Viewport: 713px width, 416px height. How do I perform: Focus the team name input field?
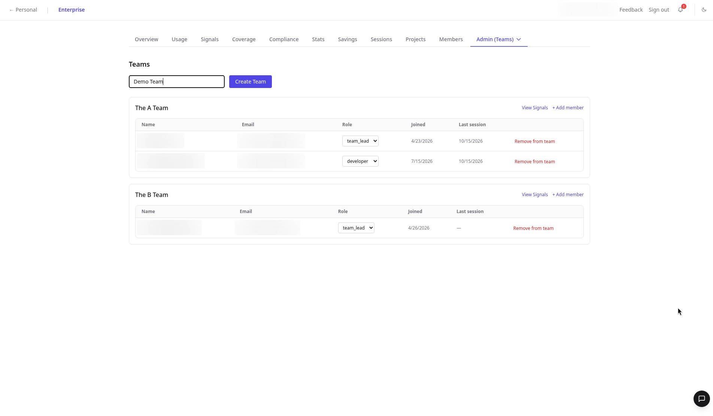[177, 82]
